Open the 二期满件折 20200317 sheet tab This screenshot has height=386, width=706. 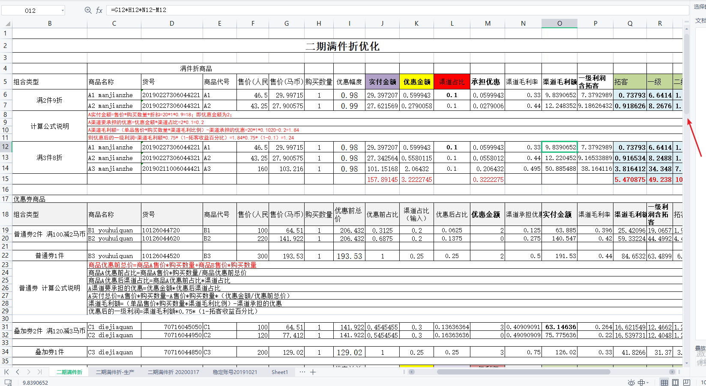point(174,372)
